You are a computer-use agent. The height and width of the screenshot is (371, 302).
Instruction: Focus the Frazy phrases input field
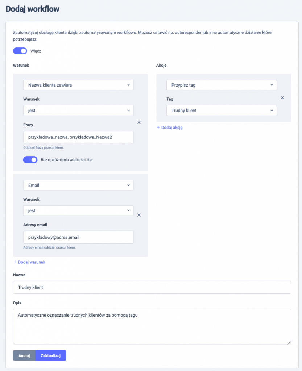(78, 137)
